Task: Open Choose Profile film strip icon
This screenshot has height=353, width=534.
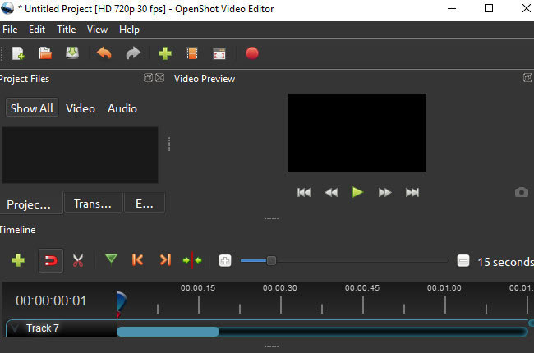Action: click(192, 53)
